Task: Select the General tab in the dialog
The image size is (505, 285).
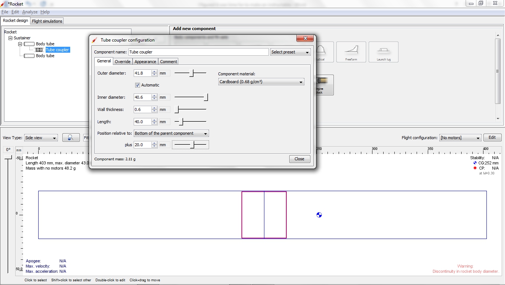Action: [x=104, y=61]
